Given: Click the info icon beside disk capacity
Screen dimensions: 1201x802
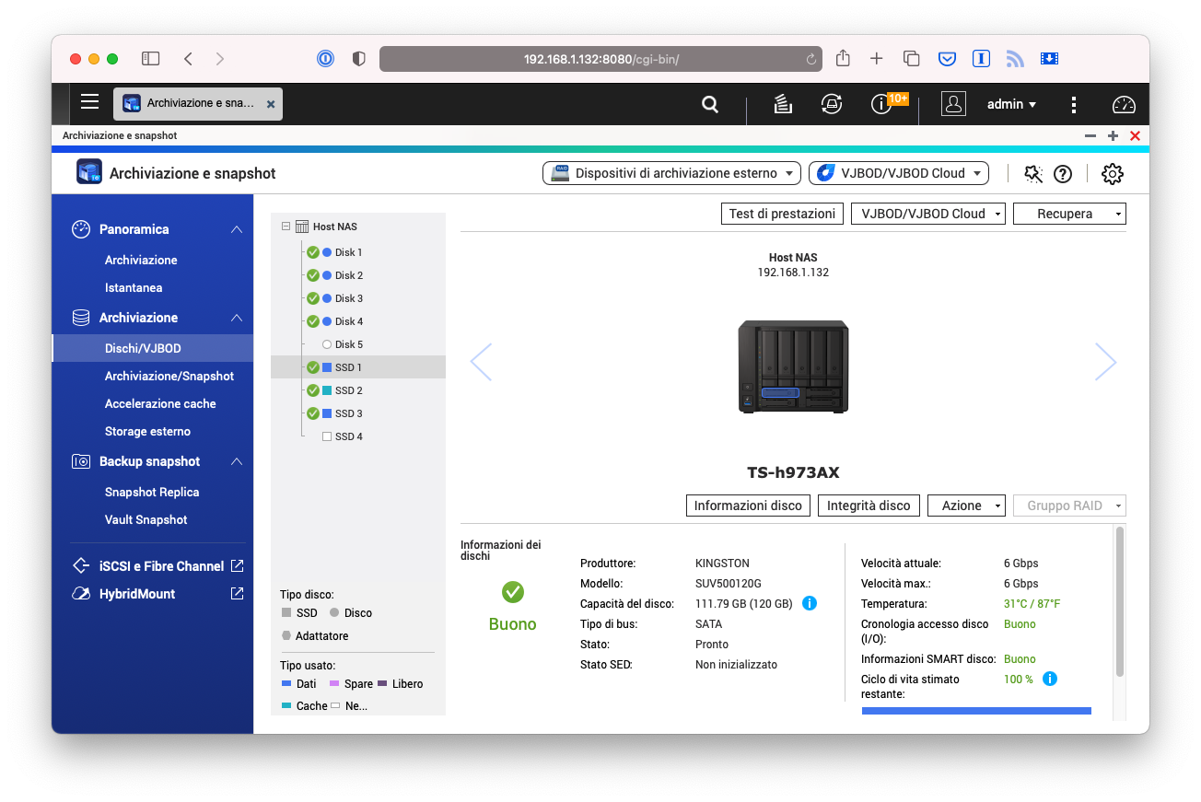Looking at the screenshot, I should [x=810, y=604].
